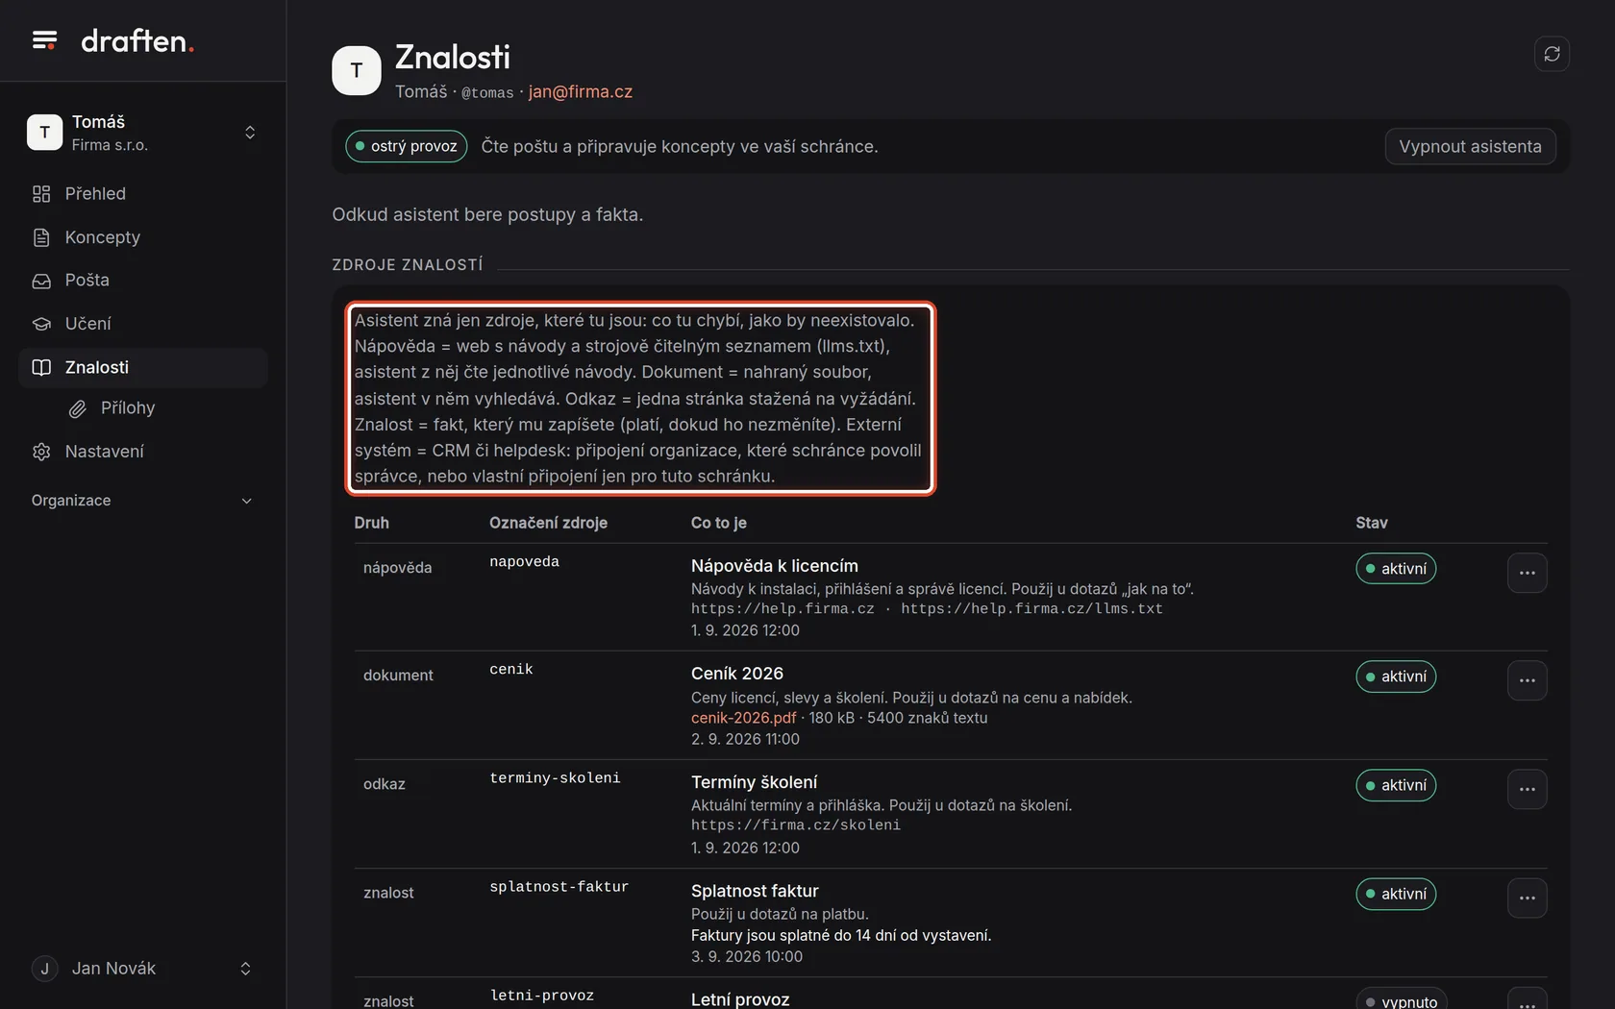Viewport: 1615px width, 1009px height.
Task: Click the 2. 9. 2026 11:00 timestamp
Action: [x=745, y=739]
